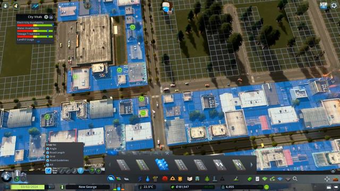Click the city name New George
Image resolution: width=340 pixels, height=191 pixels.
pyautogui.click(x=88, y=187)
